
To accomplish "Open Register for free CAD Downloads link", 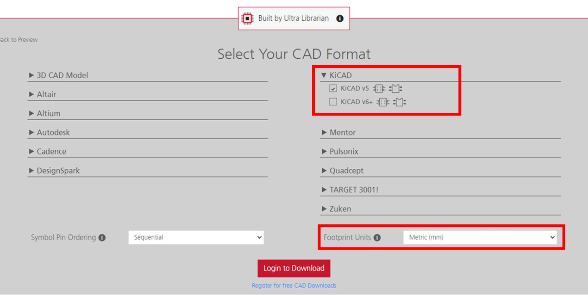I will coord(294,286).
